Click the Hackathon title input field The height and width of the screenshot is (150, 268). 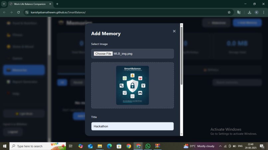click(x=132, y=126)
